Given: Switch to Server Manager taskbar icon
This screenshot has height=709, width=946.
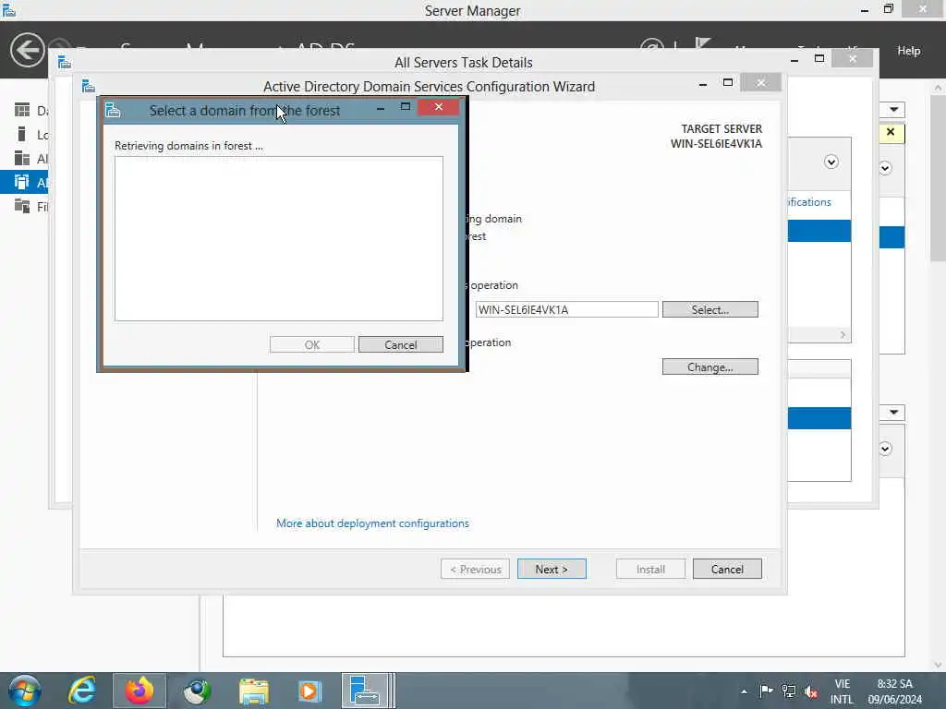Looking at the screenshot, I should coord(366,691).
